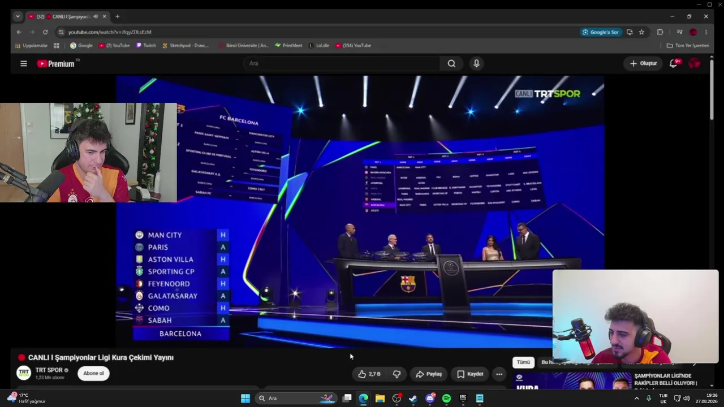
Task: Open a new browser tab with plus
Action: click(x=117, y=16)
